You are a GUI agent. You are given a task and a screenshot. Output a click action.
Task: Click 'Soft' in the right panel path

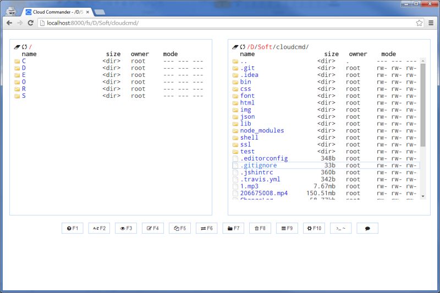click(x=265, y=47)
